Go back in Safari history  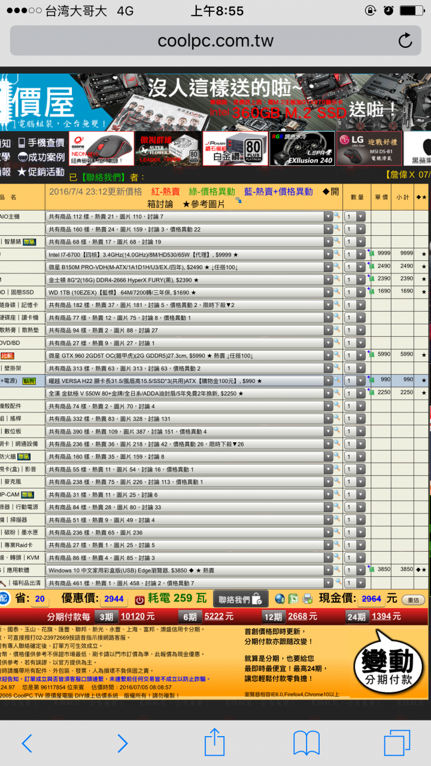[27, 743]
